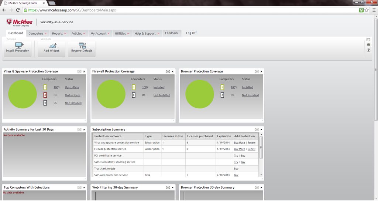
Task: Click the Expiration column header
Action: [x=224, y=136]
